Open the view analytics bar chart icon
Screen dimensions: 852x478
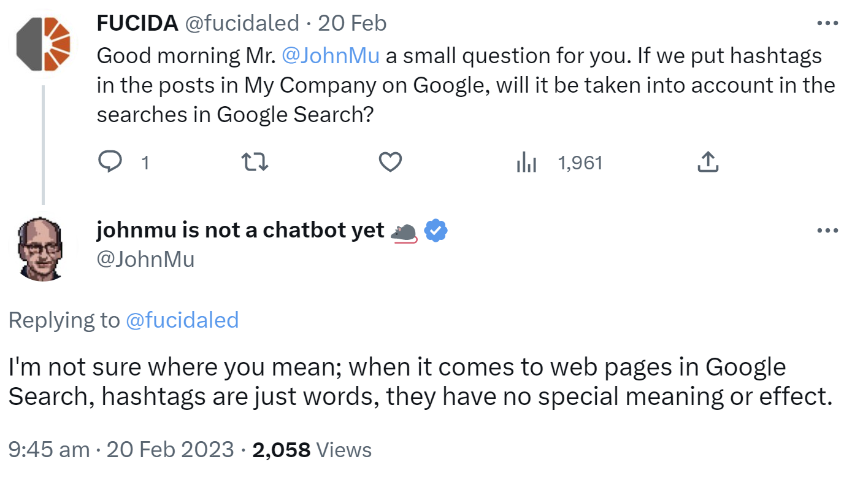(x=528, y=162)
